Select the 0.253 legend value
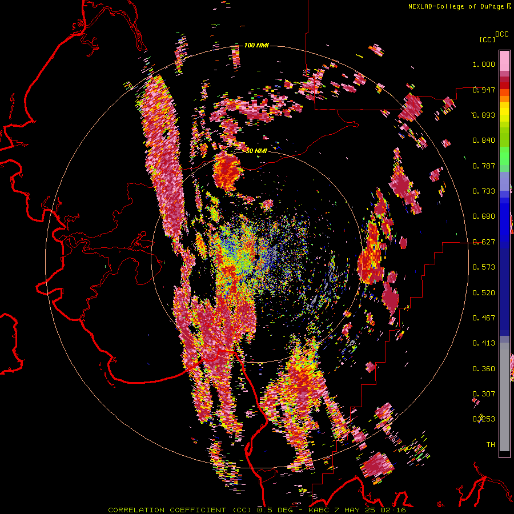 pyautogui.click(x=484, y=419)
